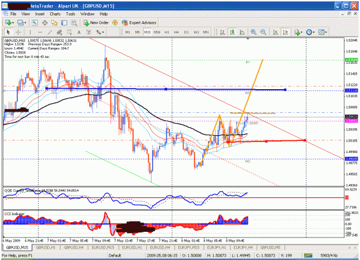Select the Fibonacci Retracement tool
Viewport: 360px width, 260px height.
69,32
